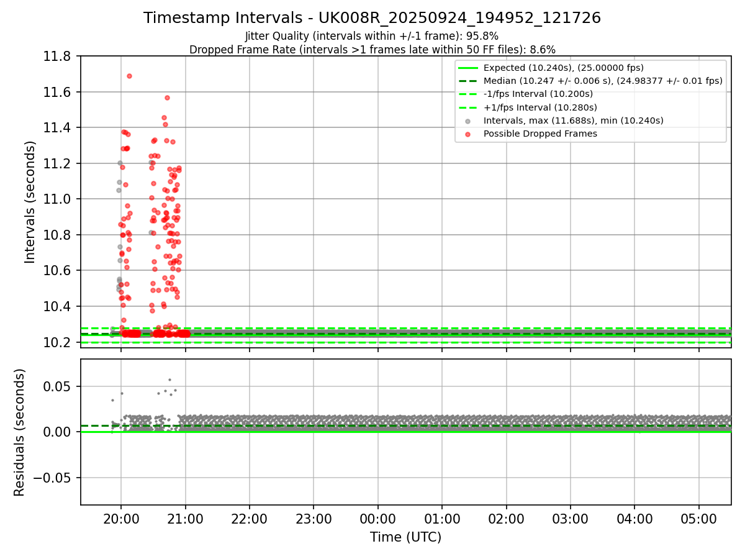Click legend entry Median (10.247 +/- 0.006 s)
Viewport: 745px width, 559px height.
(603, 81)
